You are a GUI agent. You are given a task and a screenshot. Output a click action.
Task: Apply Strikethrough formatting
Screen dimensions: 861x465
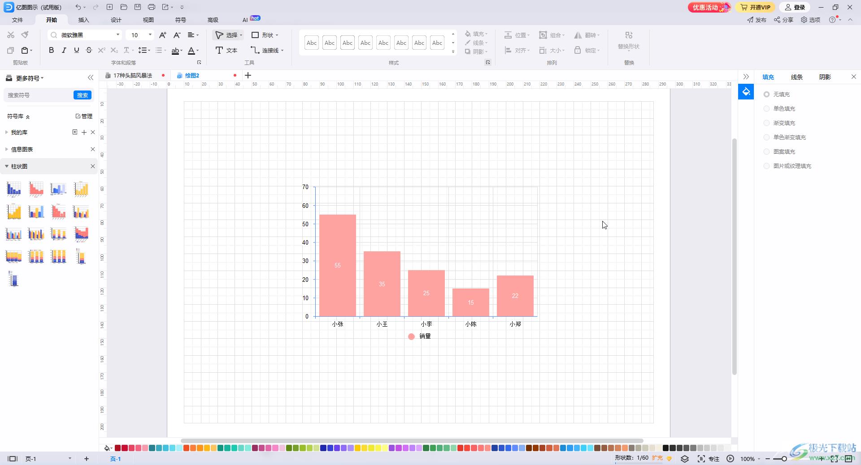[x=89, y=50]
